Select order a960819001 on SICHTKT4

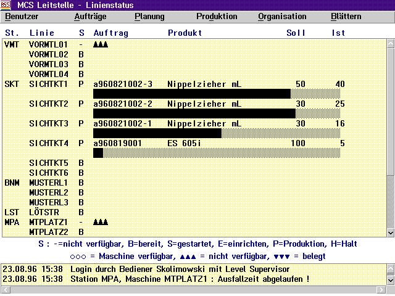[118, 143]
